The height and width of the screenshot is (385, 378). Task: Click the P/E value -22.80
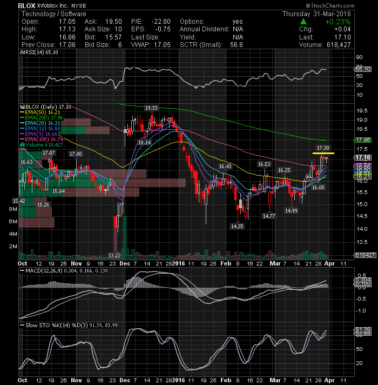(161, 22)
